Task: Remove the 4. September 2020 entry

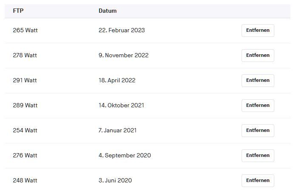Action: [x=258, y=156]
